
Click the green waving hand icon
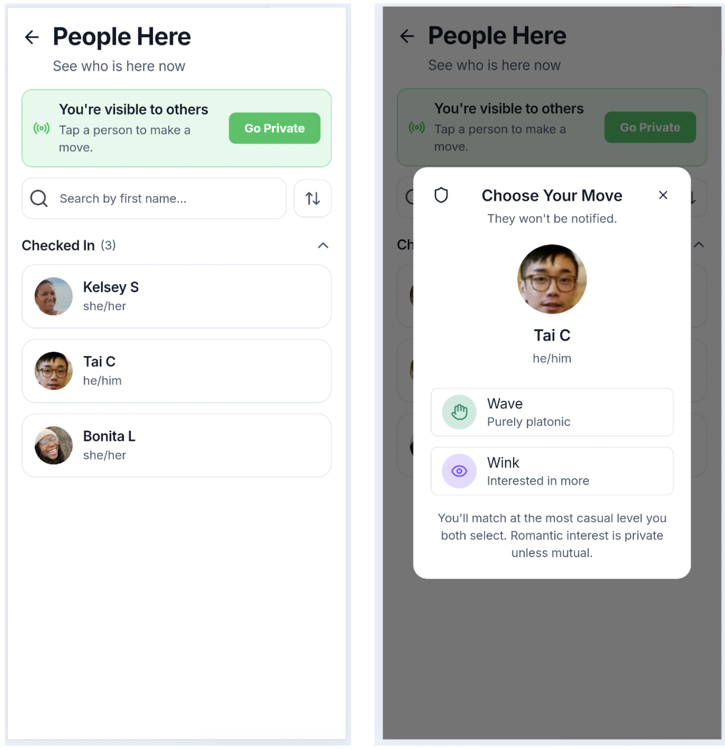459,412
